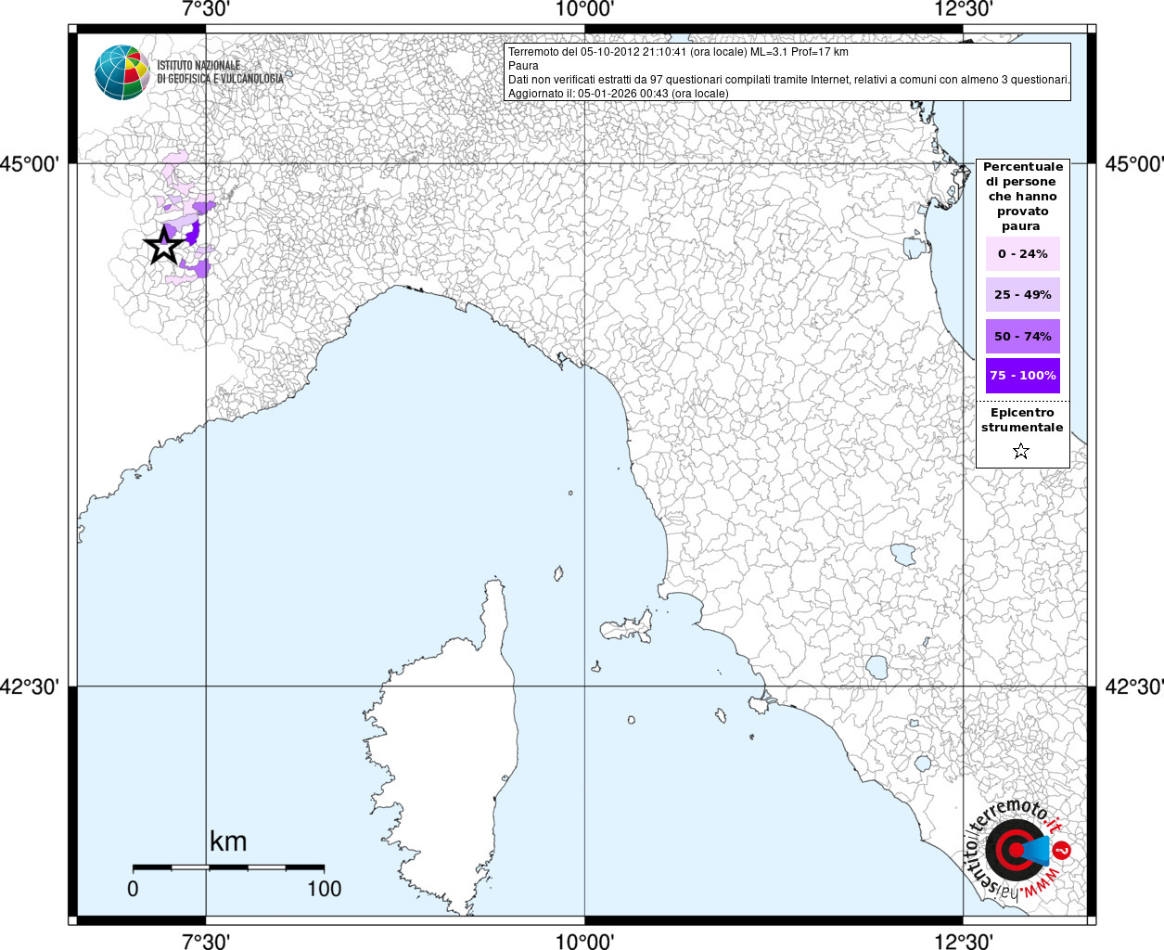Click the island of Elba
The height and width of the screenshot is (950, 1164).
click(x=627, y=628)
